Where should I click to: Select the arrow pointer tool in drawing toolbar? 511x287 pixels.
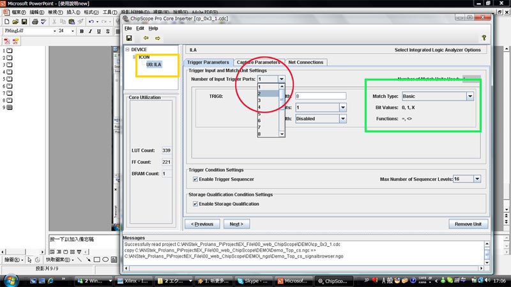pyautogui.click(x=29, y=260)
